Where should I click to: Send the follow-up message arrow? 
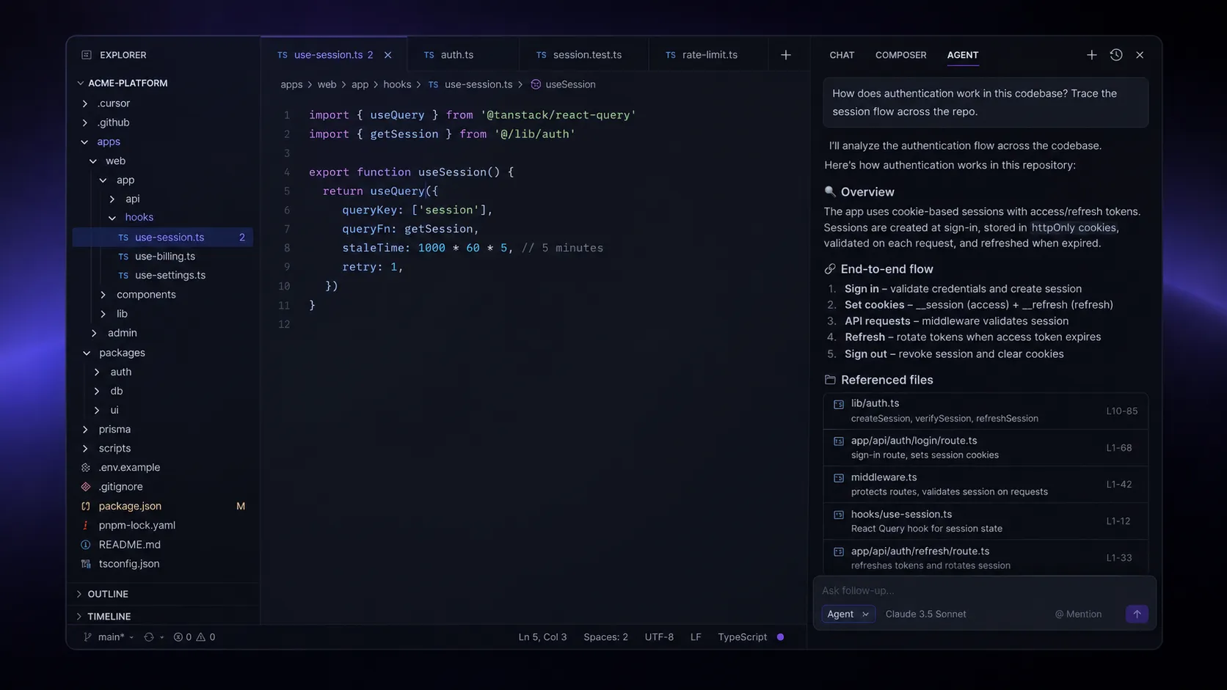coord(1137,614)
